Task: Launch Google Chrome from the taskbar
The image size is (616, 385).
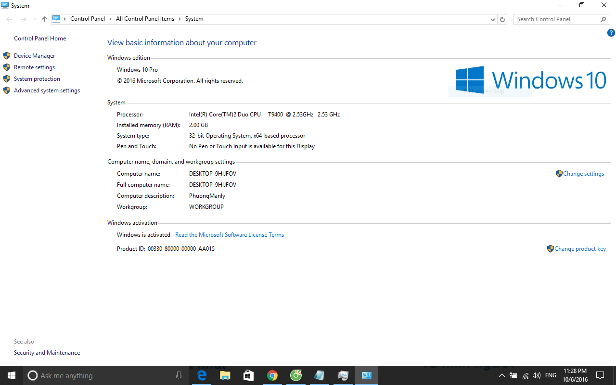Action: (x=272, y=375)
